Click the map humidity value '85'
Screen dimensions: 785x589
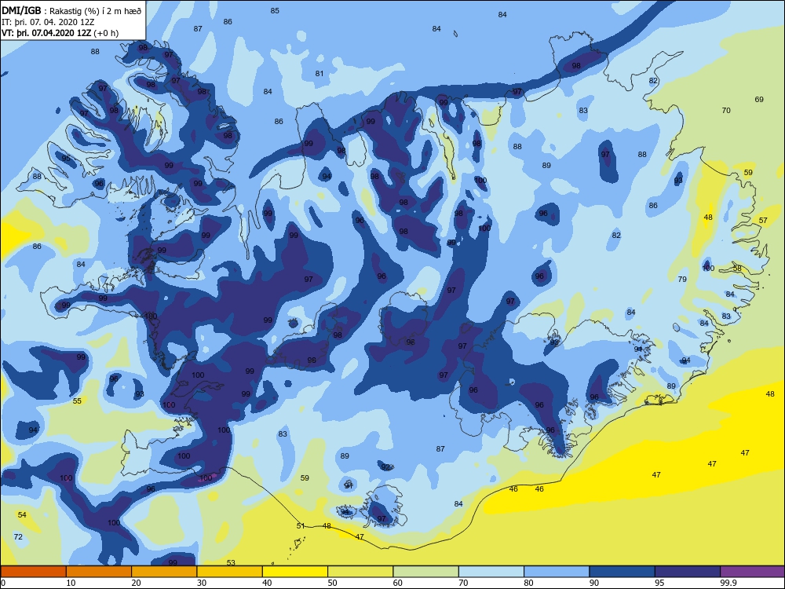[275, 10]
